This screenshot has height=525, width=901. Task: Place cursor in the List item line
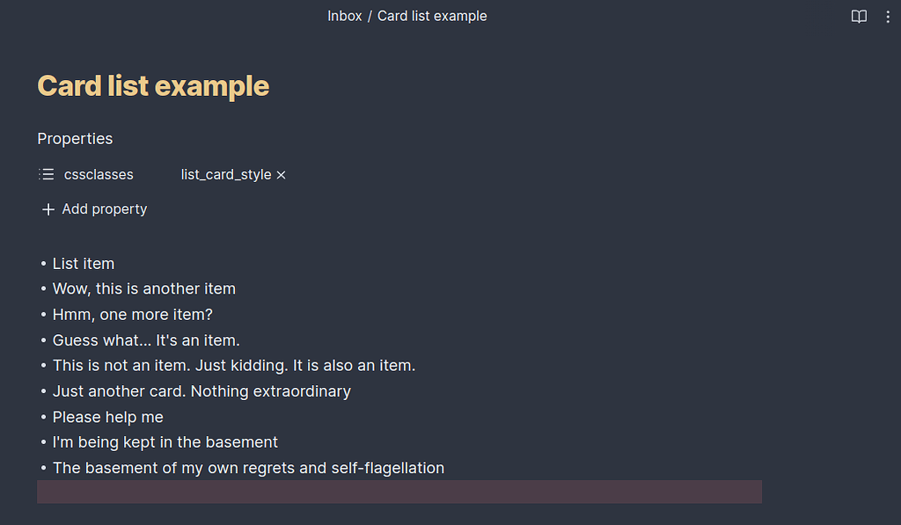coord(83,263)
